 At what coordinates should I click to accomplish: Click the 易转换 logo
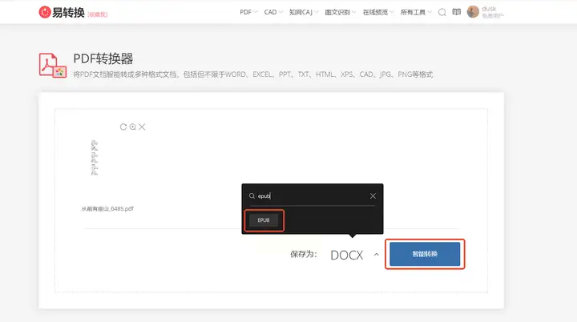[62, 12]
